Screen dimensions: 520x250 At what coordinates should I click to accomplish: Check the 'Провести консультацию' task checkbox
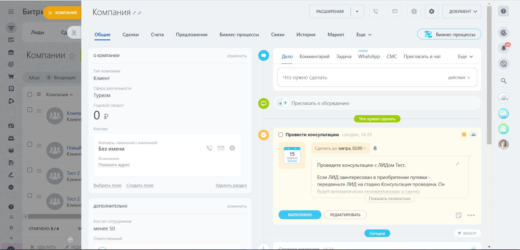coord(280,135)
